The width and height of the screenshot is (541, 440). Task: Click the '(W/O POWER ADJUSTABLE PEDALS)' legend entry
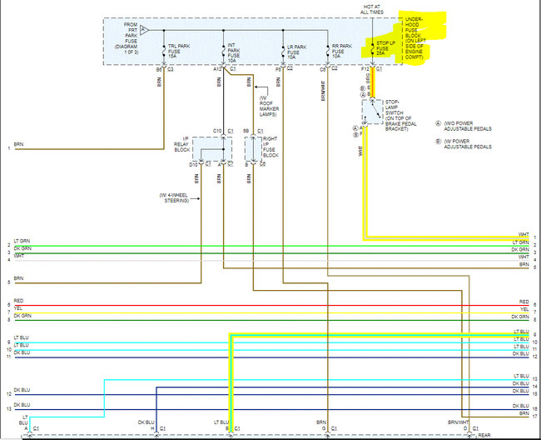pyautogui.click(x=467, y=126)
